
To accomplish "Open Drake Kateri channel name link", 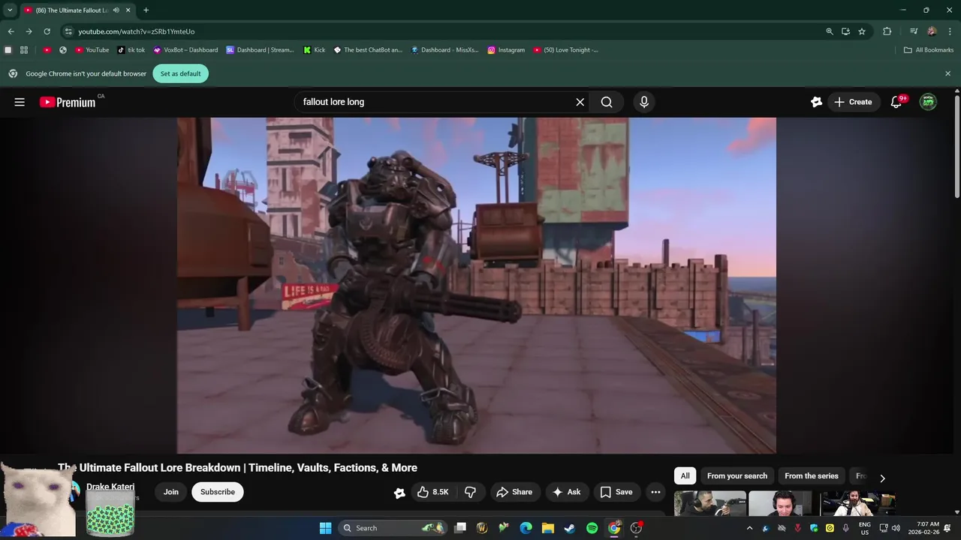I will click(x=110, y=487).
